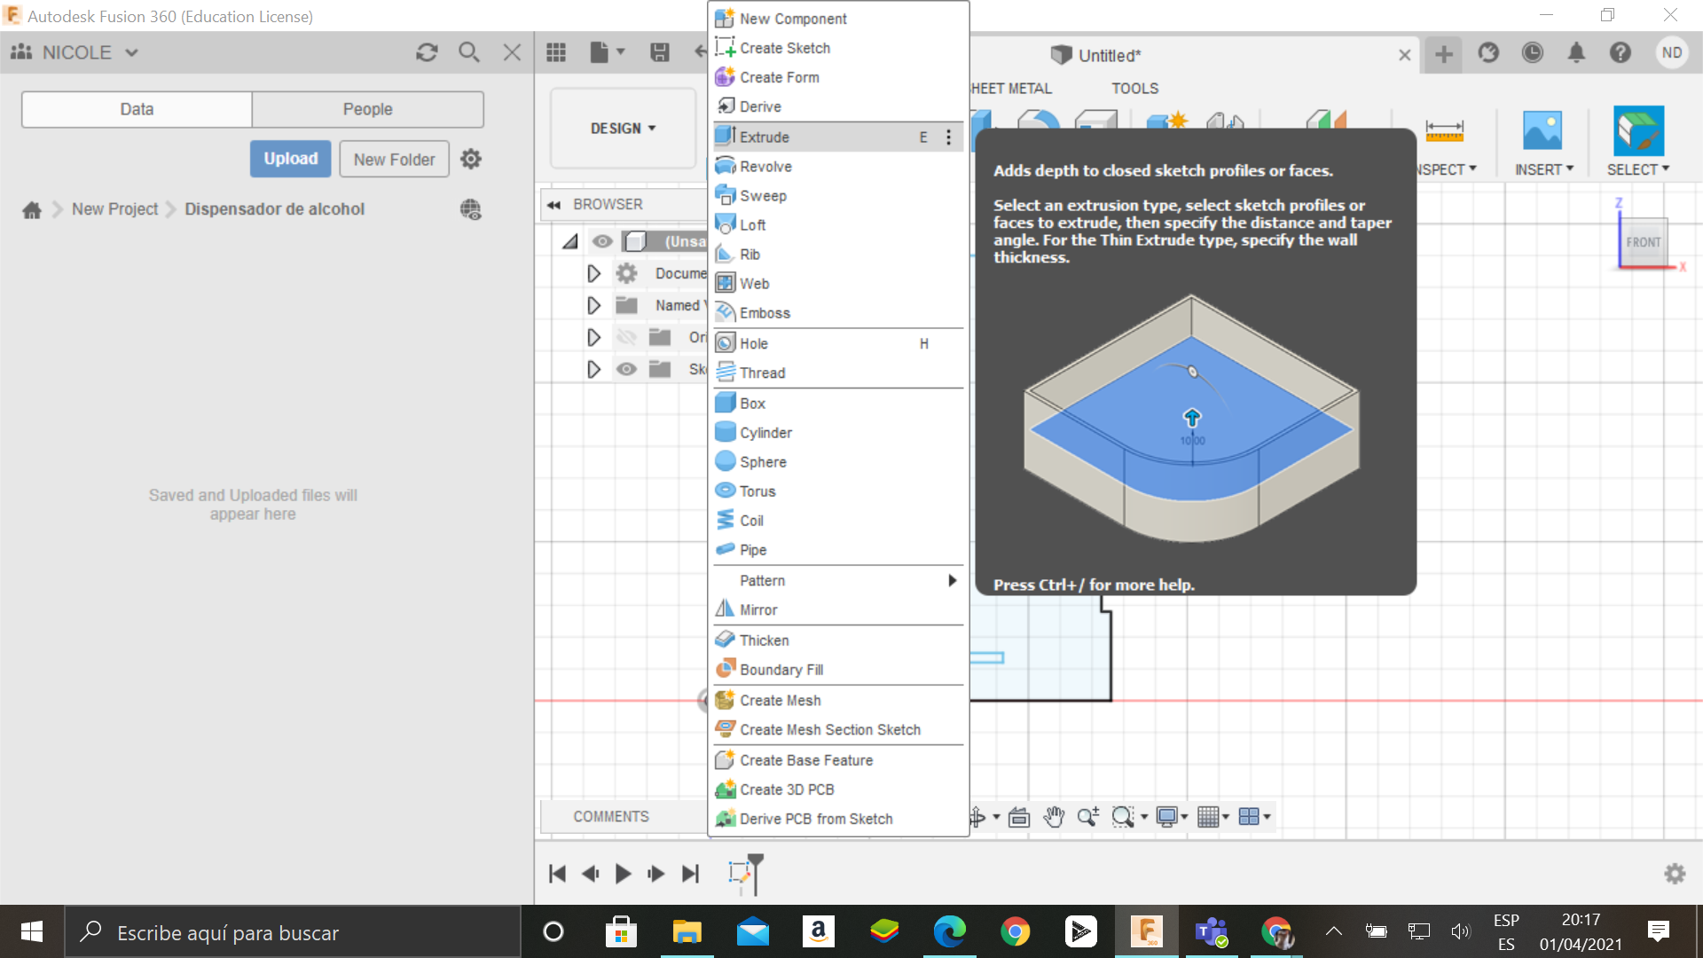Expand Named Views node
The width and height of the screenshot is (1703, 958).
tap(593, 305)
